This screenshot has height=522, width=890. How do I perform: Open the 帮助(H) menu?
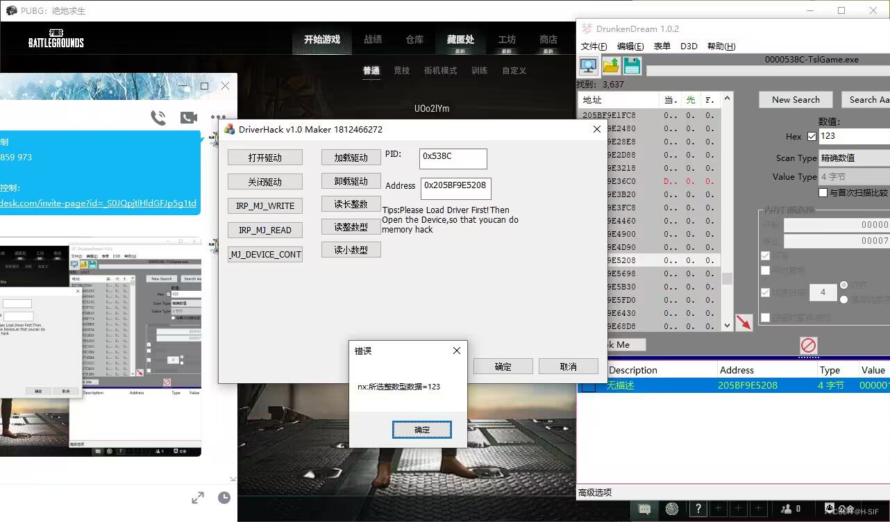721,46
